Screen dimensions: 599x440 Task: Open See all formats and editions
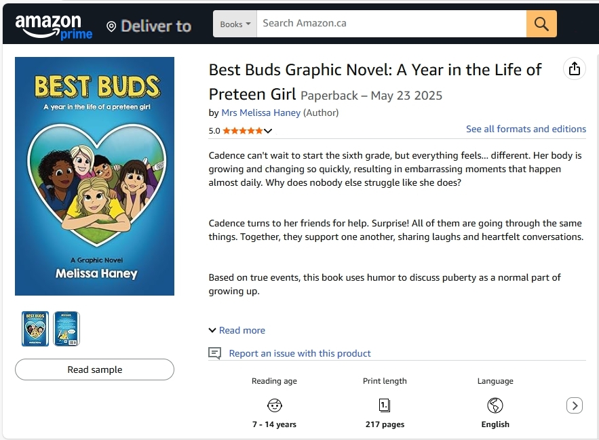point(526,129)
